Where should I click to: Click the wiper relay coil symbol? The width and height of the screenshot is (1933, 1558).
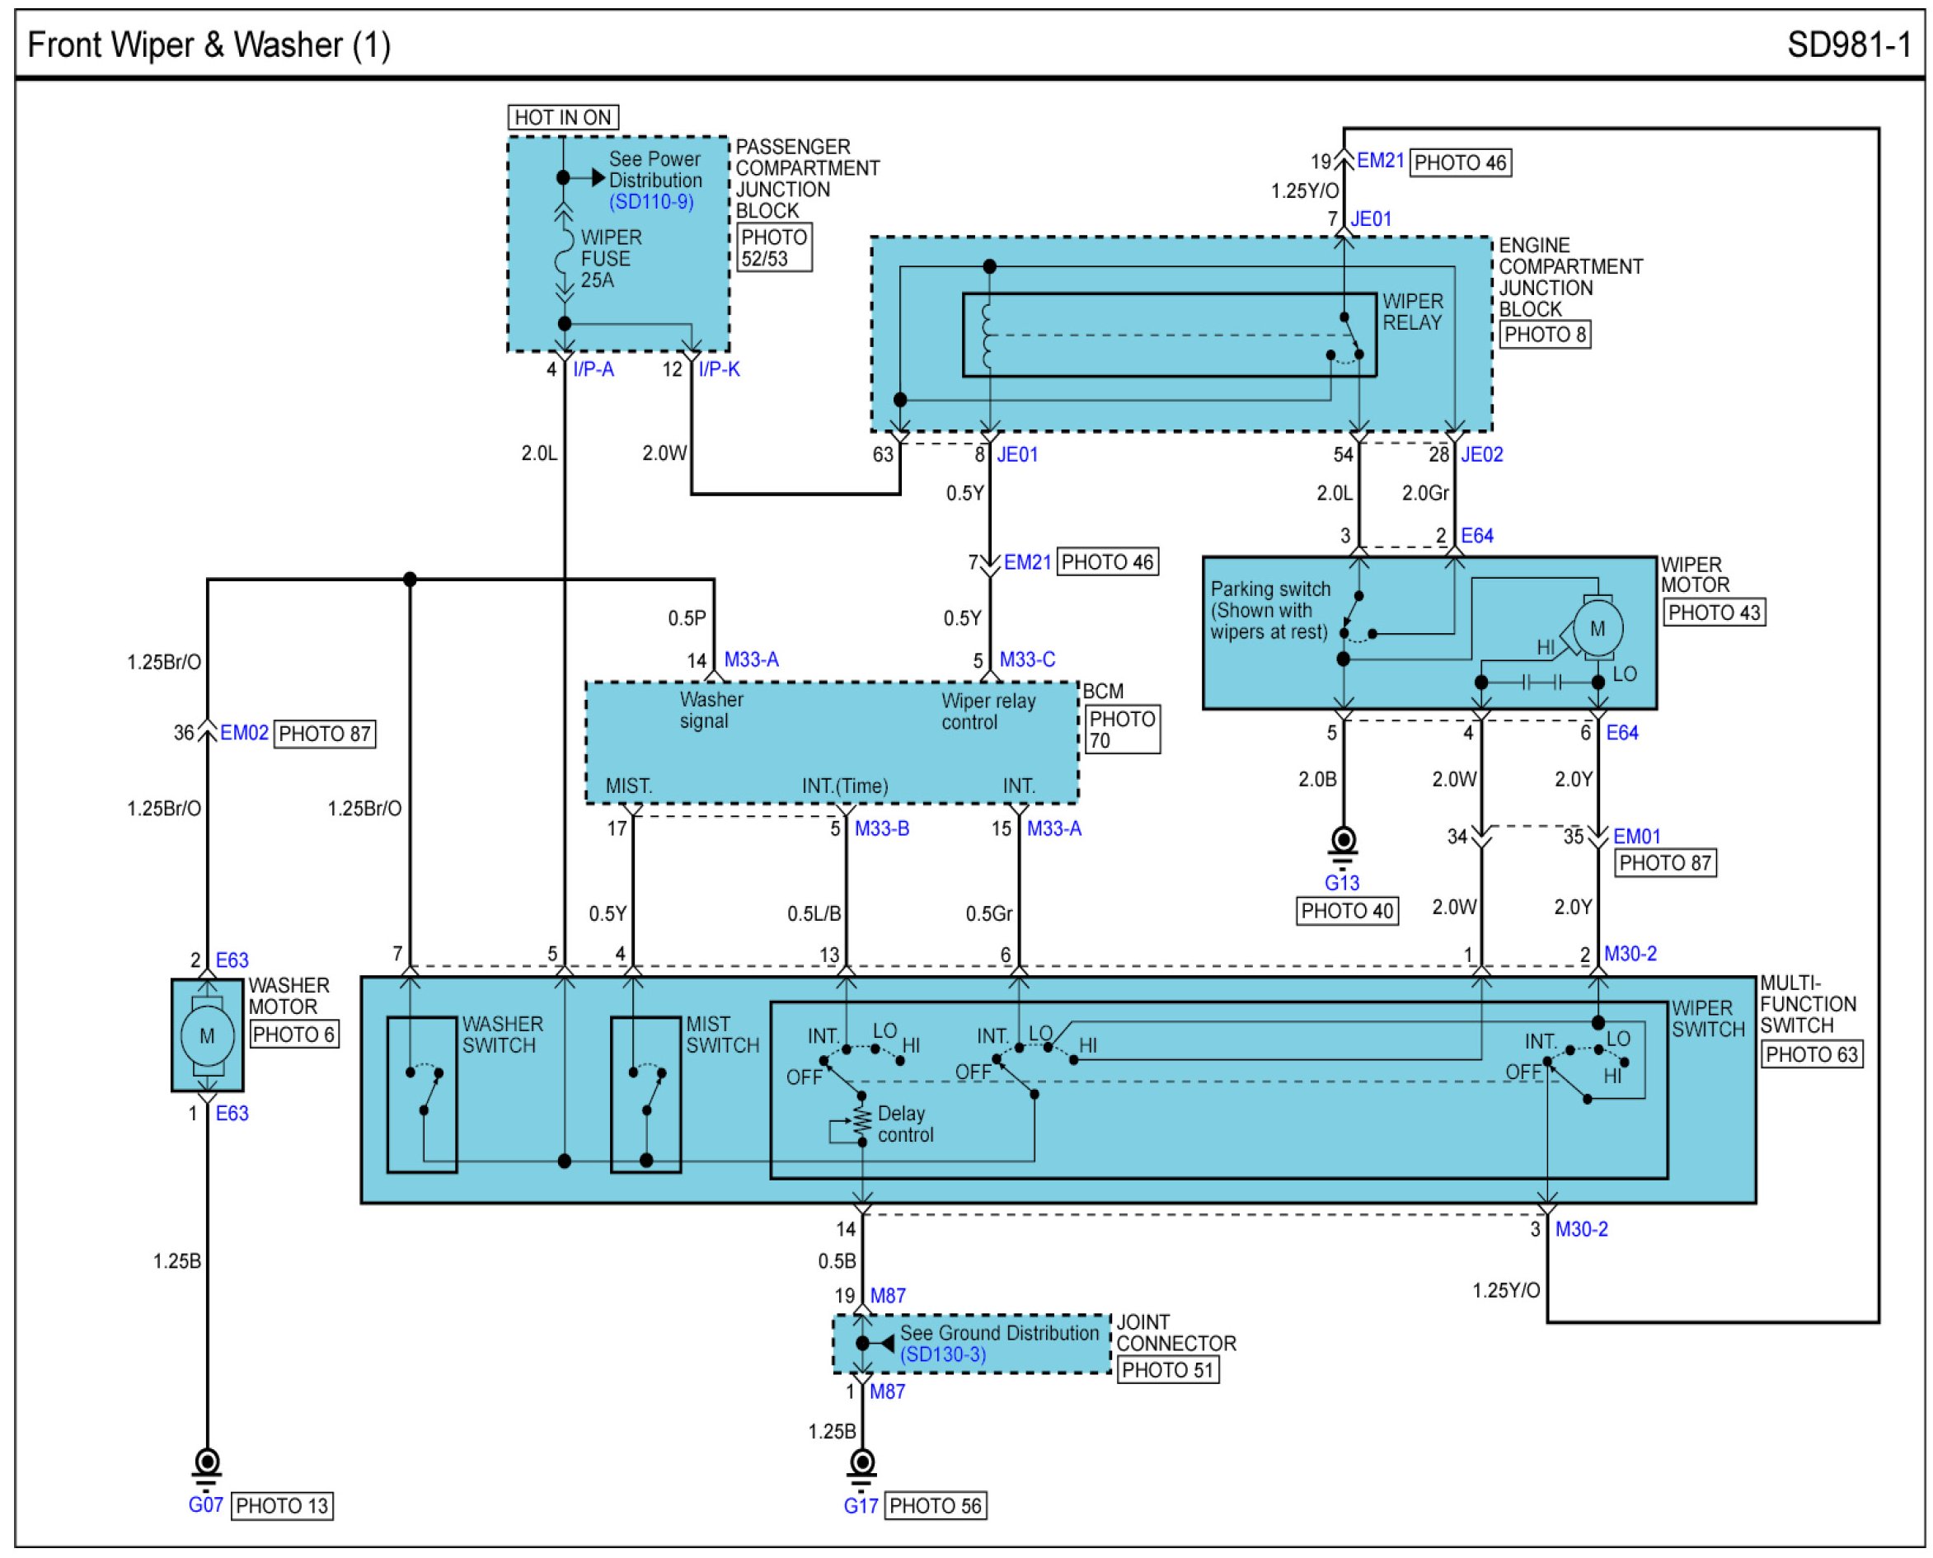coord(988,336)
